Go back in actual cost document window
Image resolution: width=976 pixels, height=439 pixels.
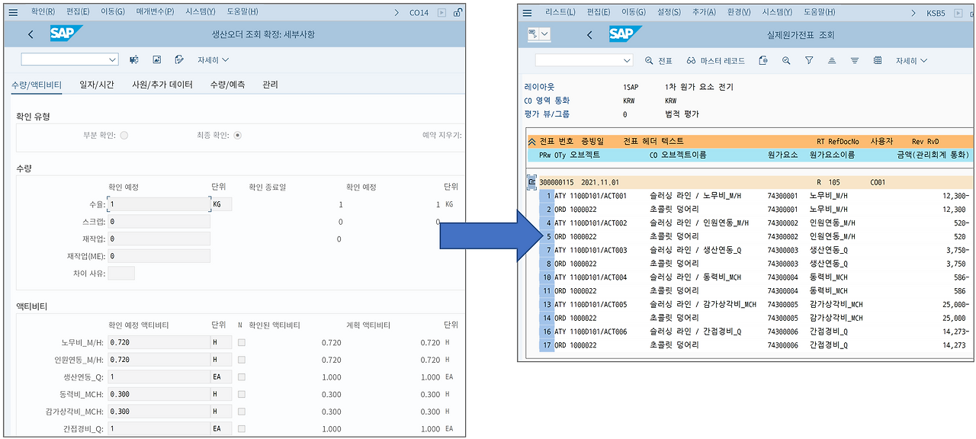click(x=589, y=35)
